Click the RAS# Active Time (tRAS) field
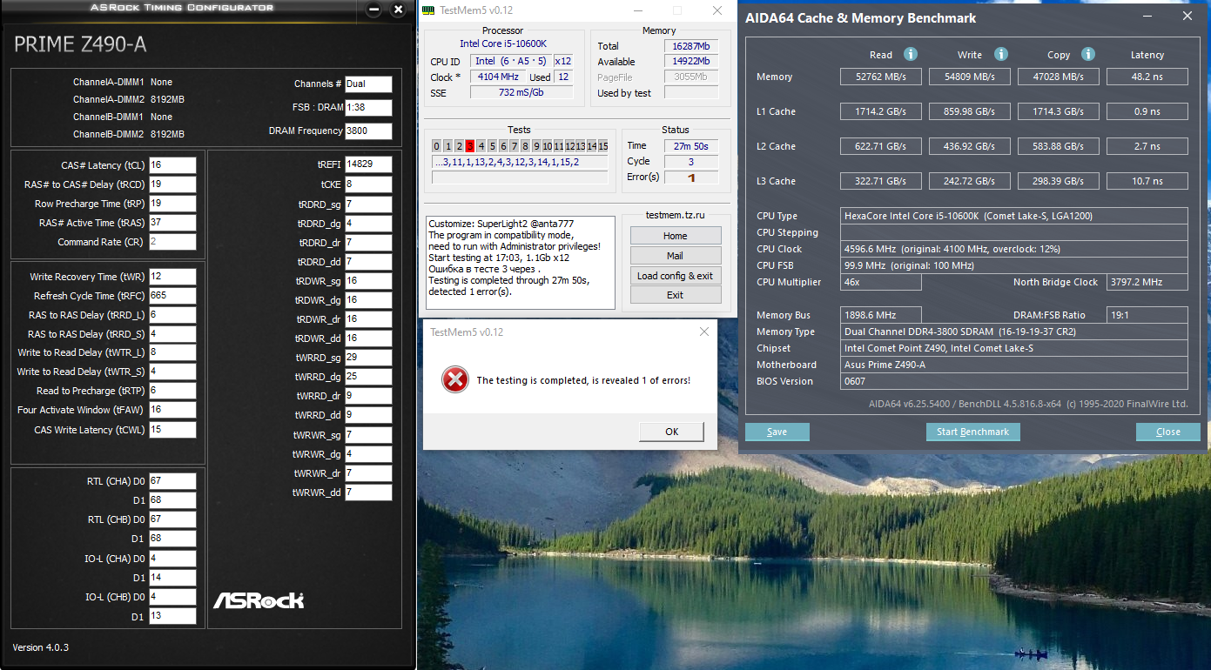1211x670 pixels. point(172,223)
